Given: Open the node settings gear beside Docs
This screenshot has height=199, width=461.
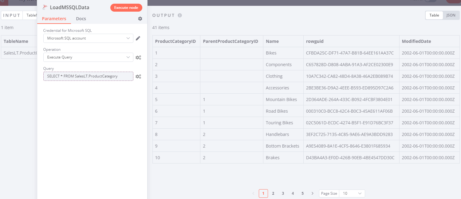Looking at the screenshot, I should coord(140,19).
